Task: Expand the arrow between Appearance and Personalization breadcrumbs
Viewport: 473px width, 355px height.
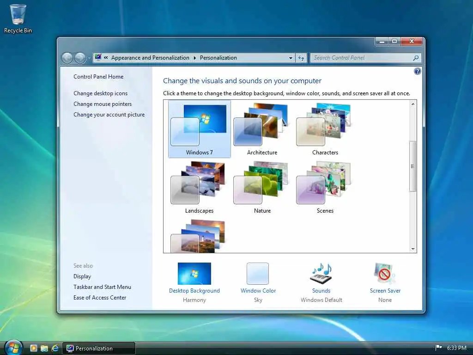Action: click(194, 58)
